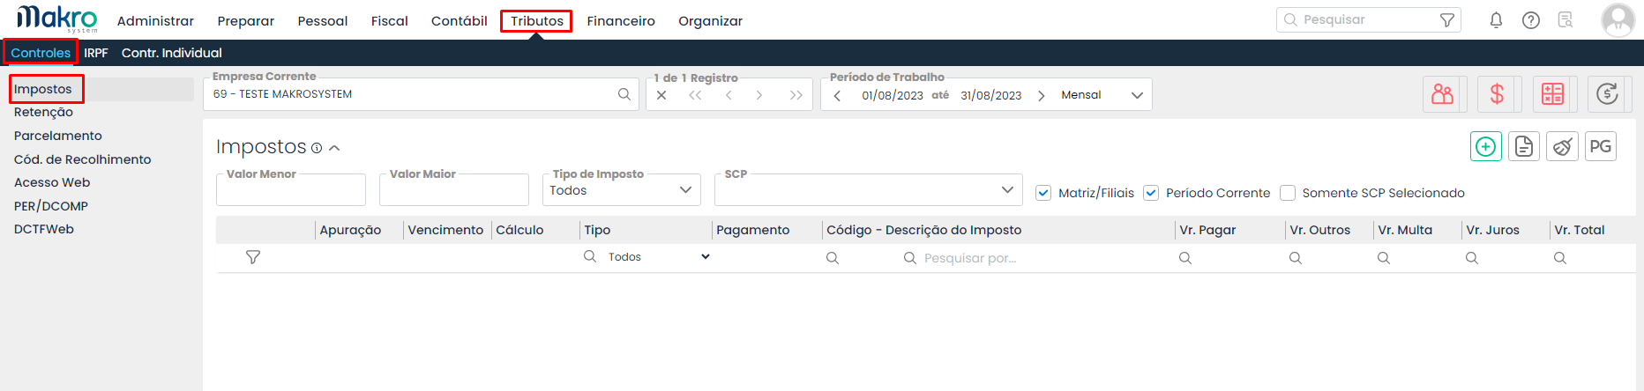Open the notifications bell
This screenshot has height=391, width=1644.
click(1496, 20)
